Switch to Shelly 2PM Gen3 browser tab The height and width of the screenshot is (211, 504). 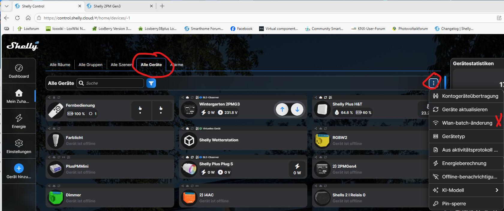(x=120, y=6)
